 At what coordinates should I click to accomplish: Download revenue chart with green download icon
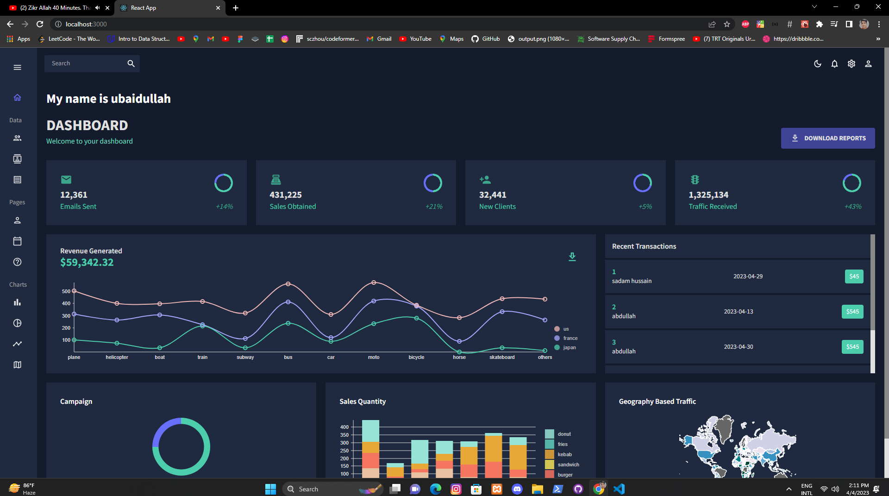[x=572, y=257]
